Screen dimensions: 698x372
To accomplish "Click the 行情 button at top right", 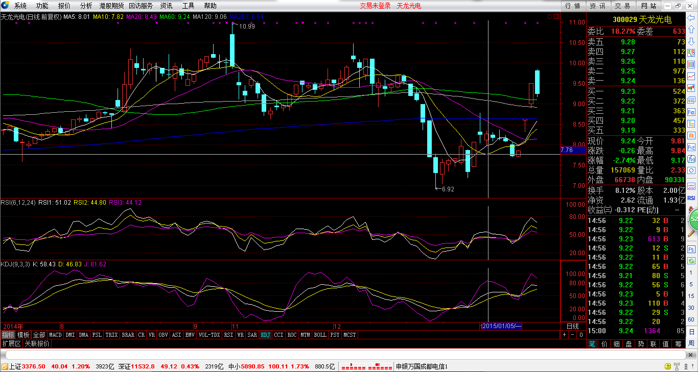I will (573, 6).
